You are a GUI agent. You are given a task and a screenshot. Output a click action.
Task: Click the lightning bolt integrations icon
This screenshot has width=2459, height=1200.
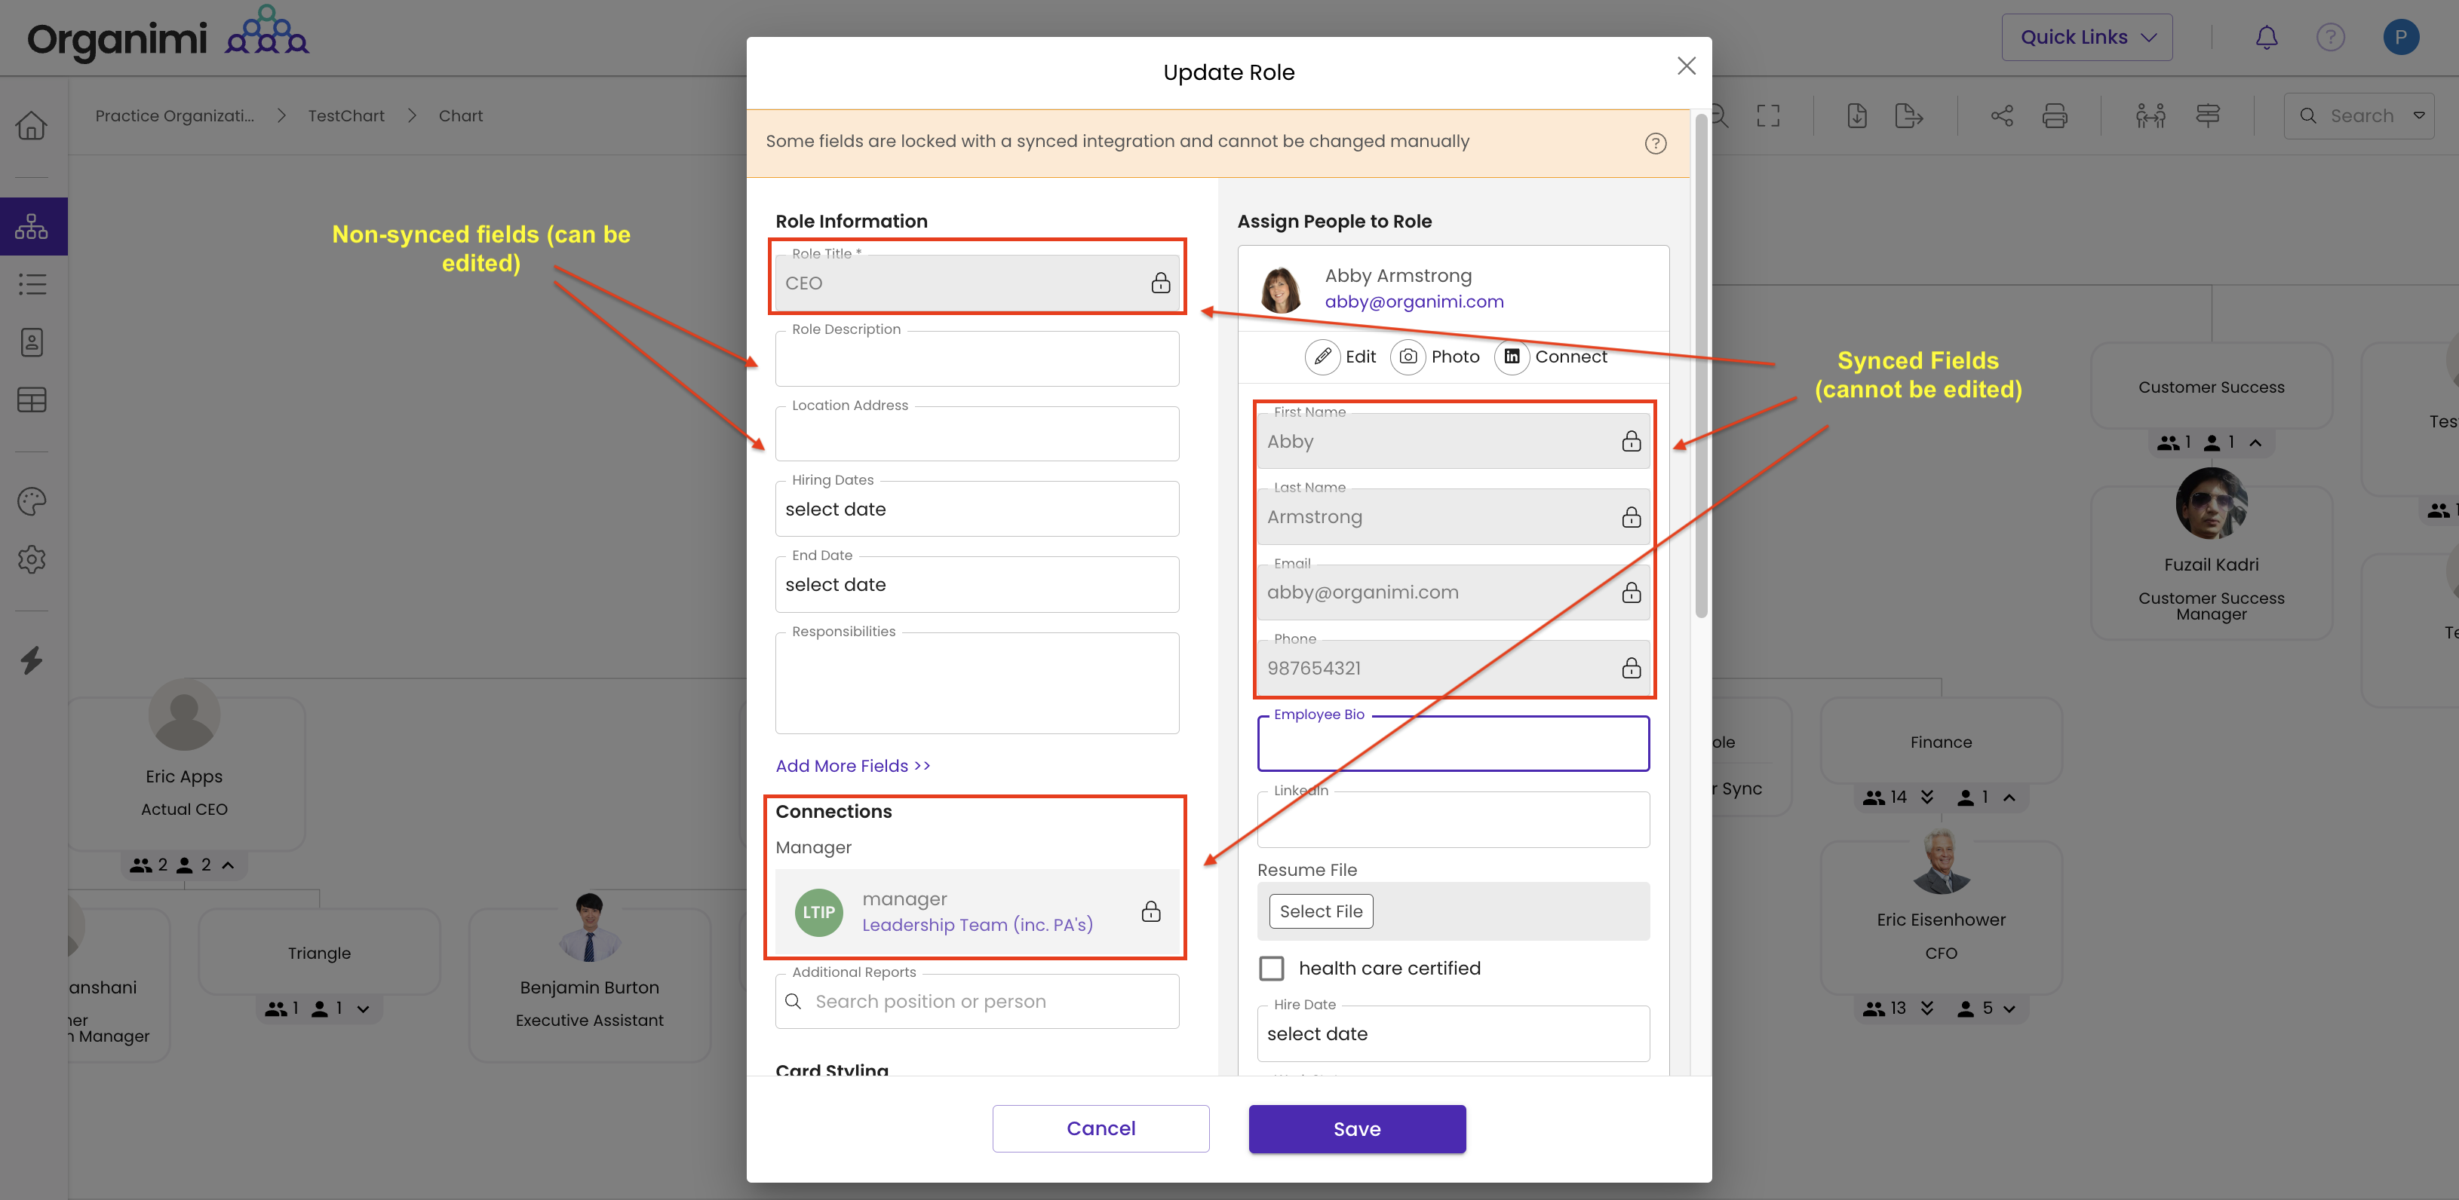pos(32,660)
